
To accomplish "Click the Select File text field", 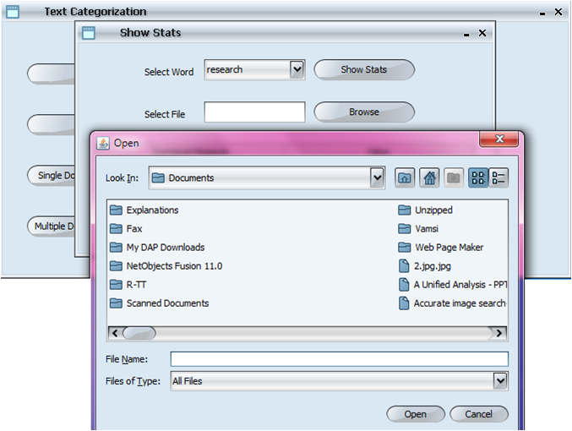I will pyautogui.click(x=254, y=112).
